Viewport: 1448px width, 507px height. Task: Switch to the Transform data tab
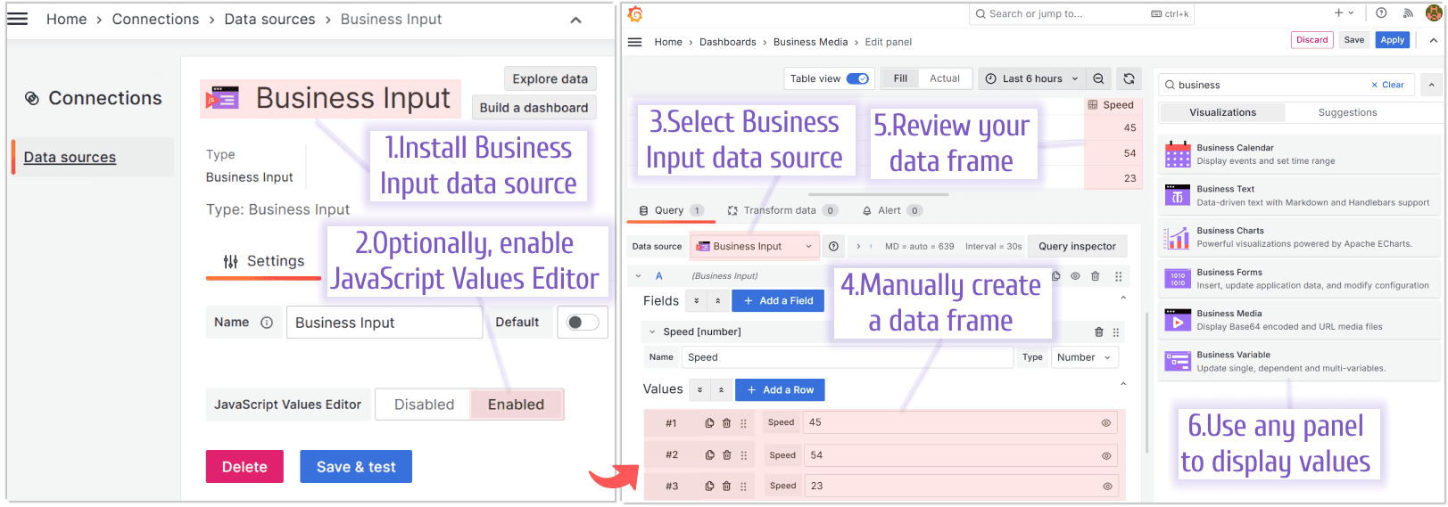click(782, 210)
